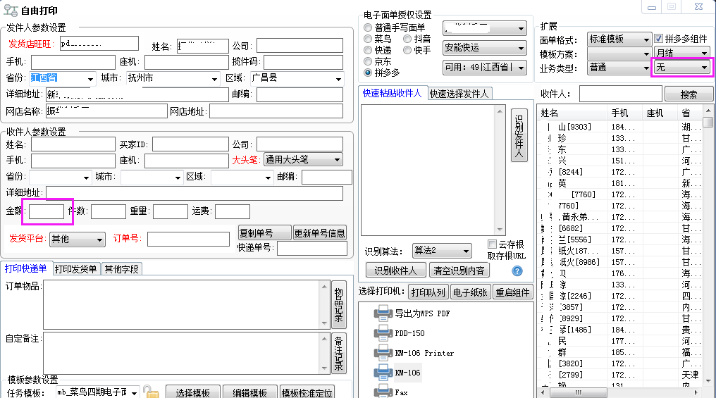716x398 pixels.
Task: Select the 菜鸟 radio button
Action: (x=368, y=39)
